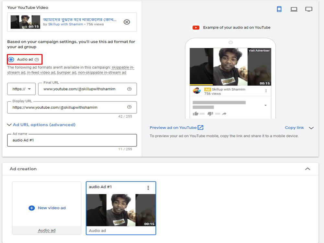Click the '11 / 255' character counter
The image size is (324, 243).
click(125, 149)
